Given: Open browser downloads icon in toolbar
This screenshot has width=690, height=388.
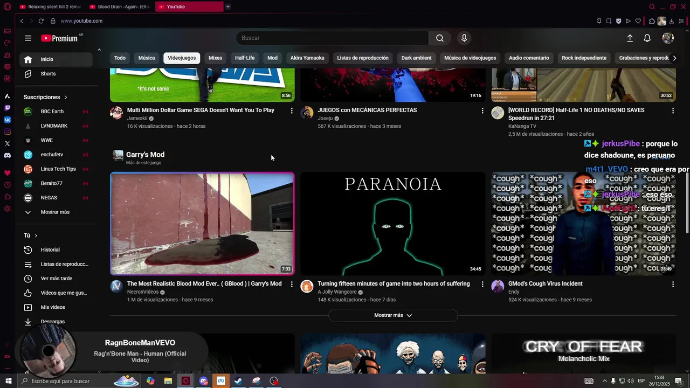Looking at the screenshot, I should [671, 21].
